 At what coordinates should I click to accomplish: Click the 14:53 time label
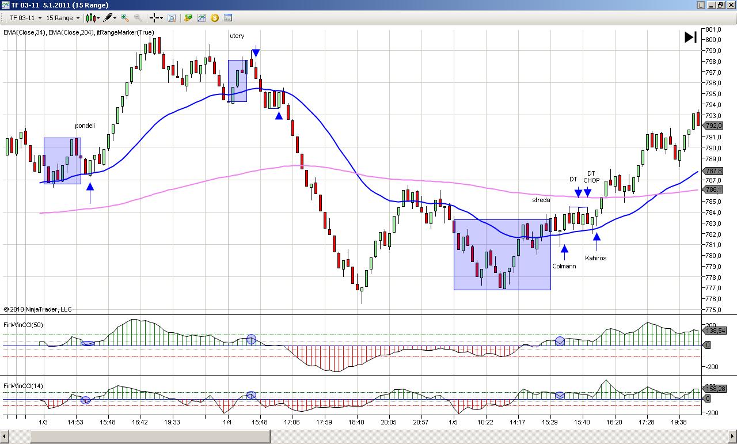75,422
